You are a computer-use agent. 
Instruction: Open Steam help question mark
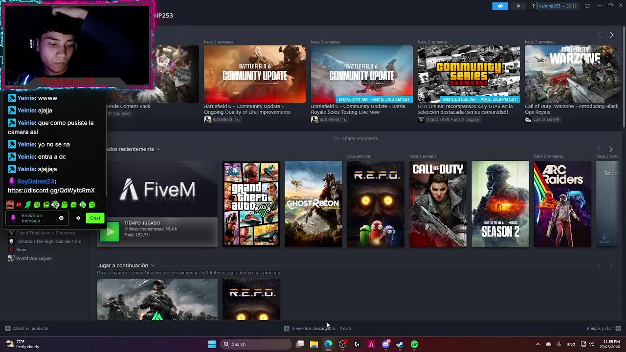pyautogui.click(x=533, y=6)
